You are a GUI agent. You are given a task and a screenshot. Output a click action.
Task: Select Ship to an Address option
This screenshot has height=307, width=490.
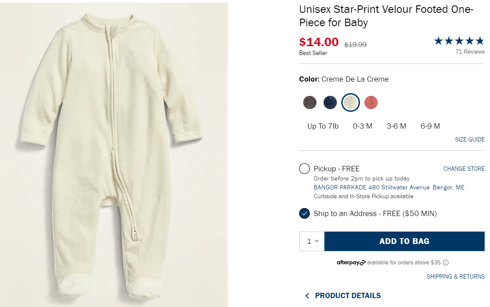(x=304, y=213)
